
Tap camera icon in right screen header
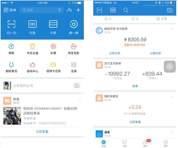[170, 10]
